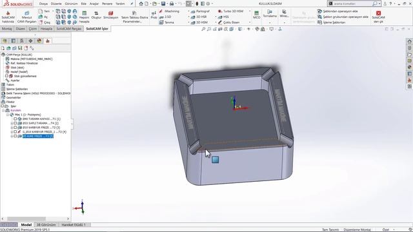Select the 3D HSR operation
413x232 pixels.
click(x=199, y=17)
